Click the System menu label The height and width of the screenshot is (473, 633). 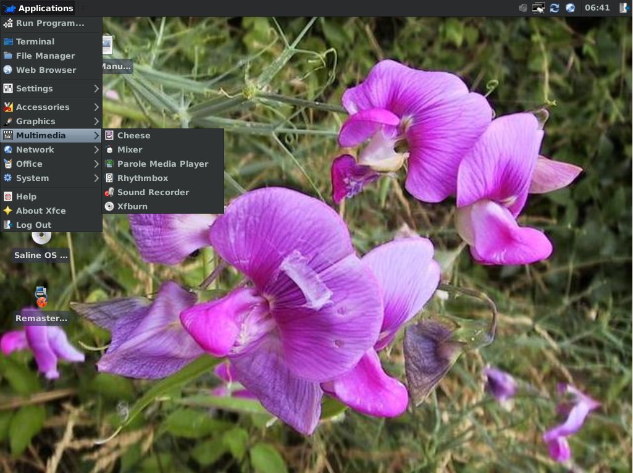[32, 178]
